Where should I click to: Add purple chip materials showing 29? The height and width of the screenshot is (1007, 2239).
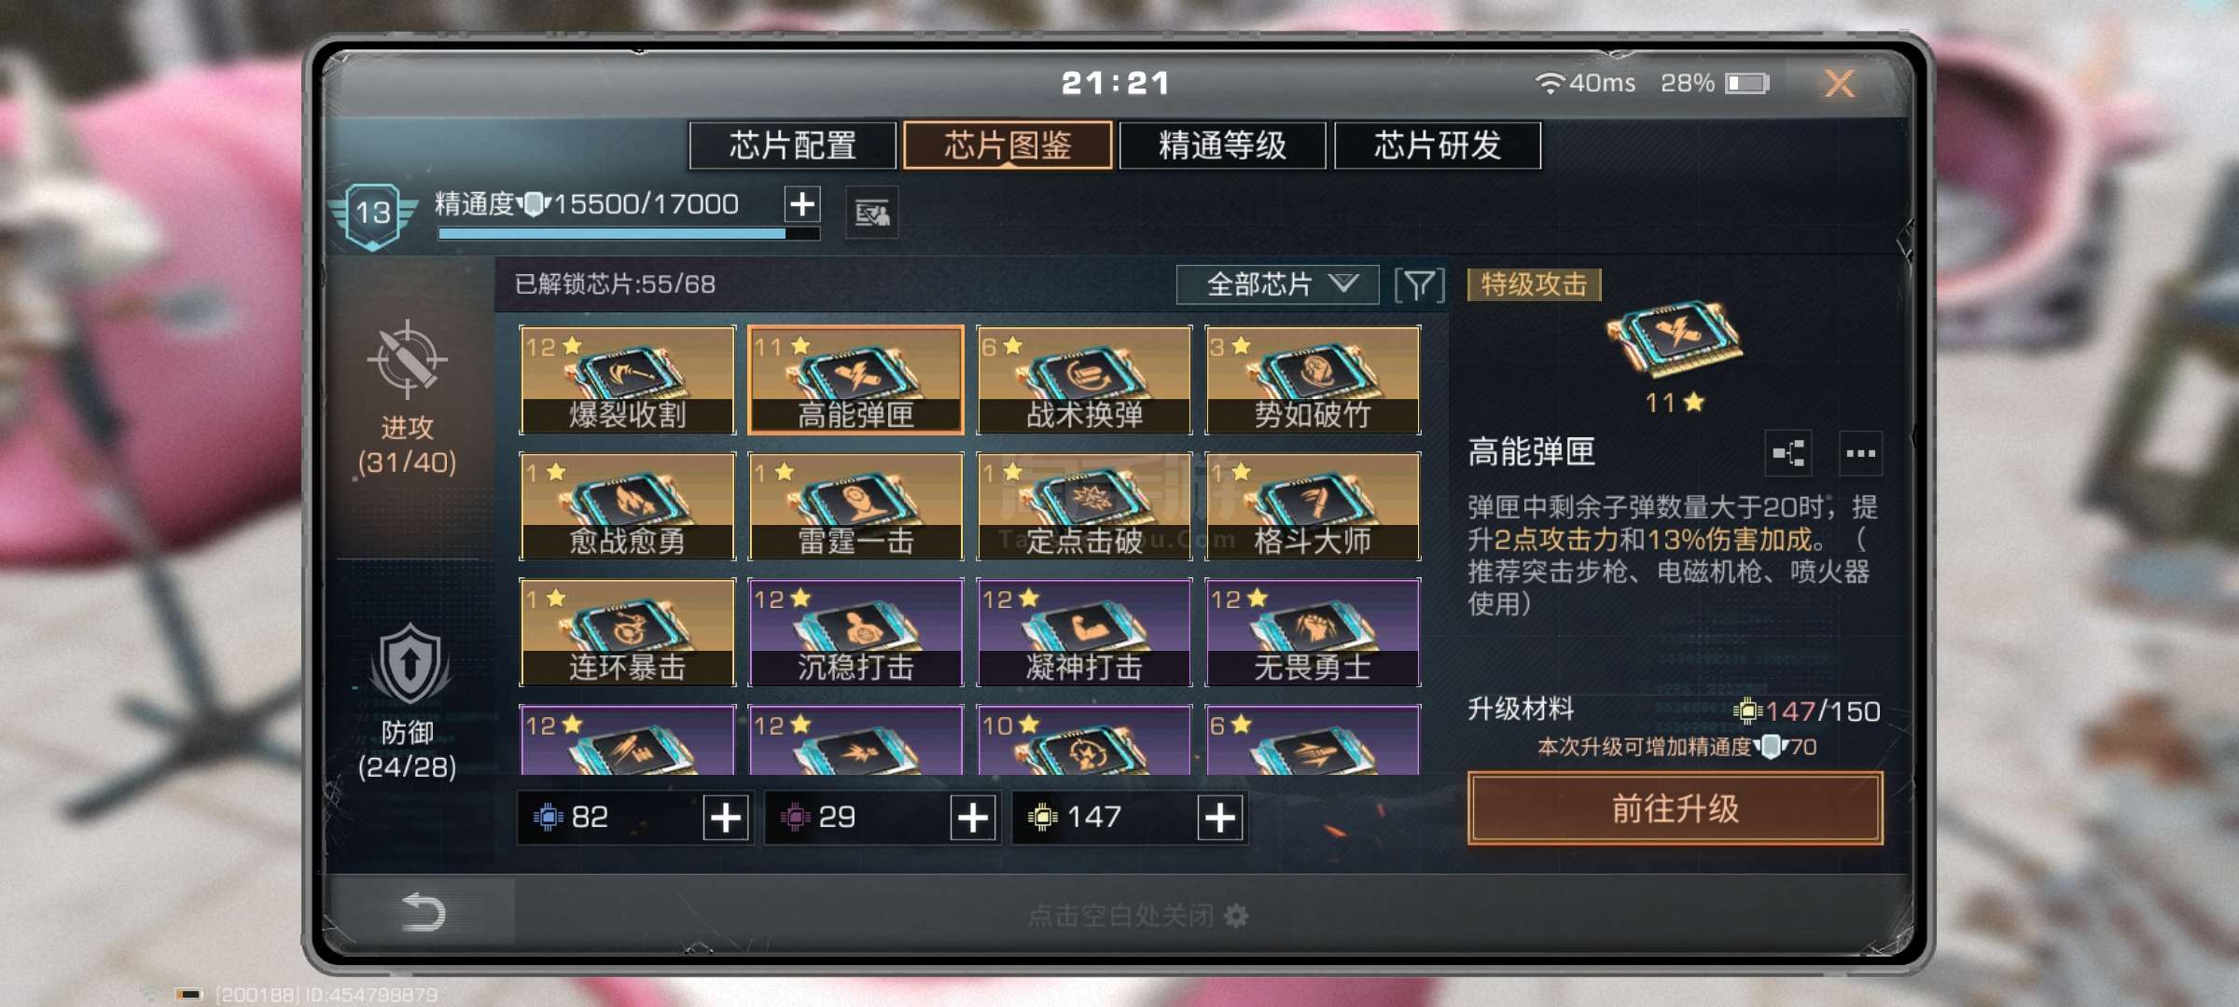click(973, 818)
